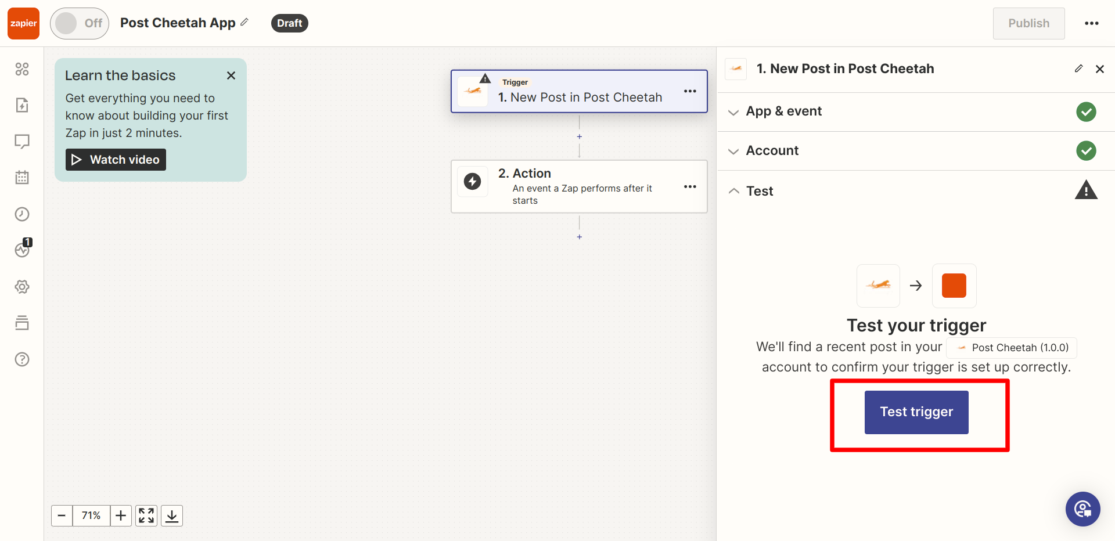Click the App & event green checkmark
Screen dimensions: 1115x541
1086,111
